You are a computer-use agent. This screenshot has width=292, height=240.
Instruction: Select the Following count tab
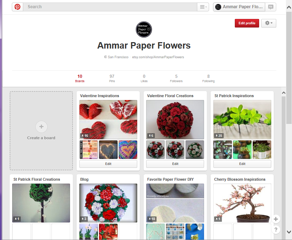point(208,78)
